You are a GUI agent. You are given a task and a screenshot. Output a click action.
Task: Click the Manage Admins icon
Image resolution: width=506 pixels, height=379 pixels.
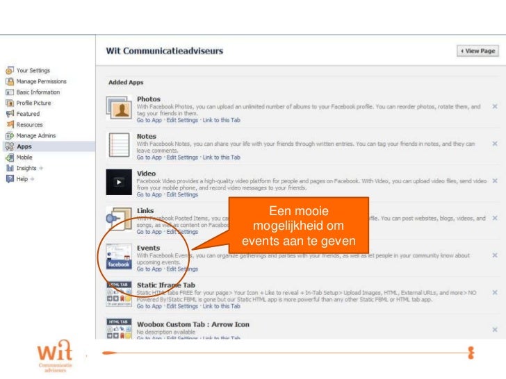click(10, 135)
